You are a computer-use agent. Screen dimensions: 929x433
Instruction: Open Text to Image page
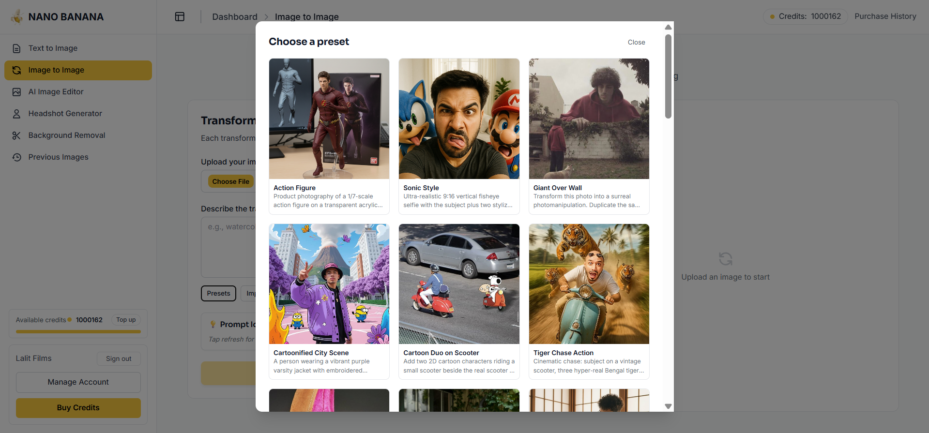pos(78,48)
